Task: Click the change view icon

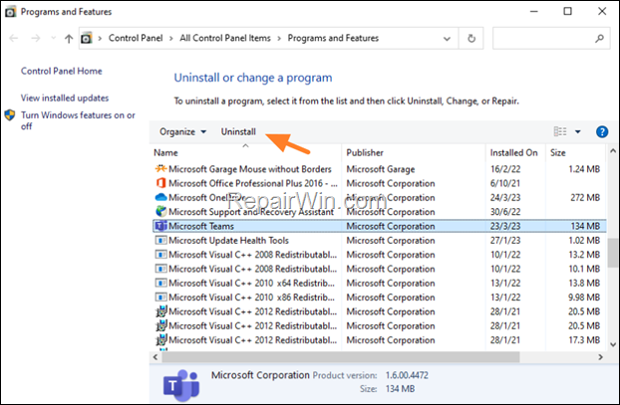Action: [560, 131]
